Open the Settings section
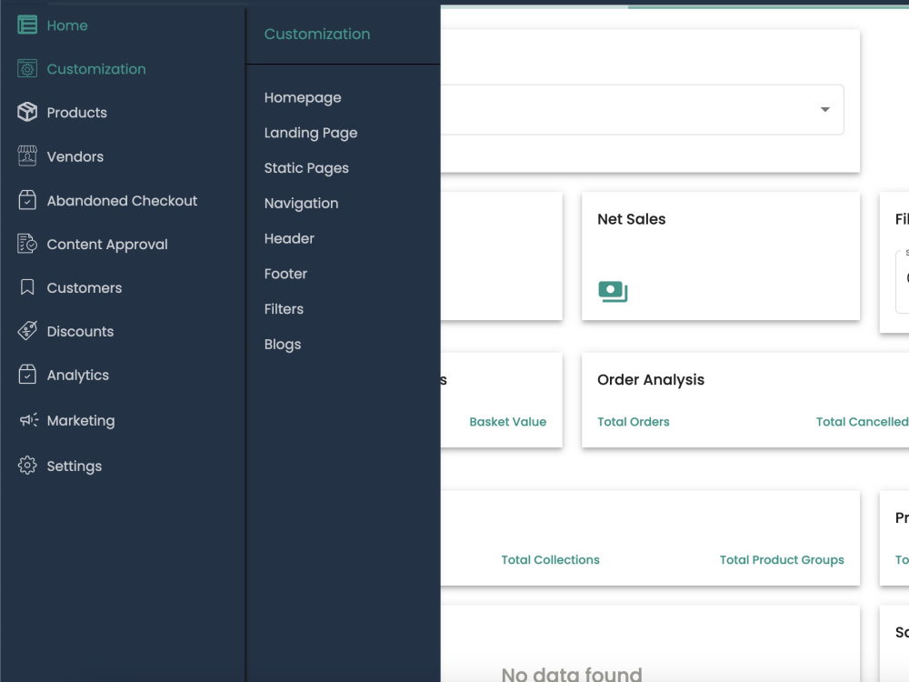Image resolution: width=909 pixels, height=682 pixels. click(x=75, y=466)
